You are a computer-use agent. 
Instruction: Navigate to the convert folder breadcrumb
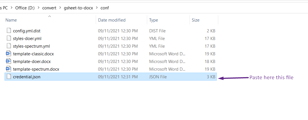[x=49, y=8]
